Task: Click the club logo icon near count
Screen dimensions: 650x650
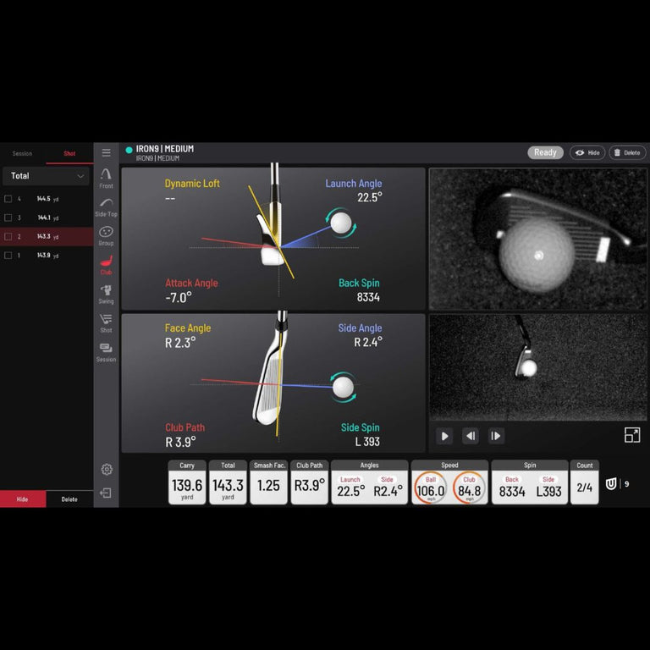Action: (x=611, y=484)
